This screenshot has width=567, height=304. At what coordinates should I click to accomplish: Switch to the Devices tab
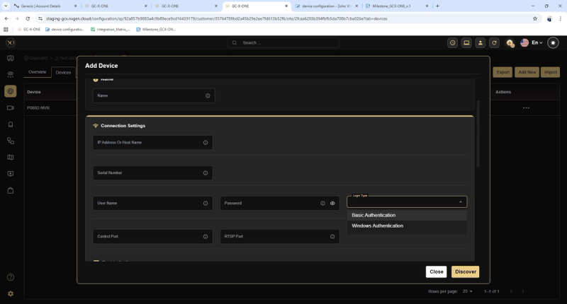pos(63,73)
